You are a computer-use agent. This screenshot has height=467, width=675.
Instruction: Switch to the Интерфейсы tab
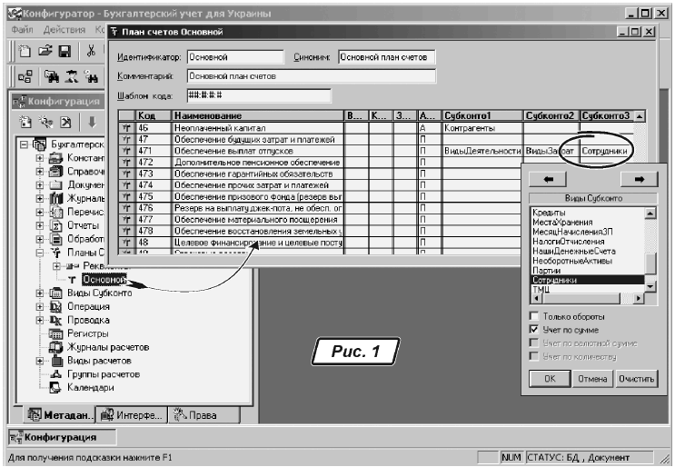click(x=132, y=416)
